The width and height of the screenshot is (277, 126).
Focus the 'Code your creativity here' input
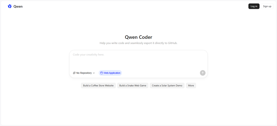click(x=138, y=60)
